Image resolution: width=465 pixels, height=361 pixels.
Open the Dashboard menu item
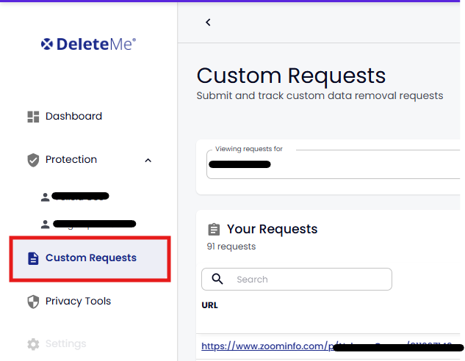coord(73,117)
